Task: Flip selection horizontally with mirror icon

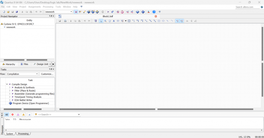Action: (187, 21)
